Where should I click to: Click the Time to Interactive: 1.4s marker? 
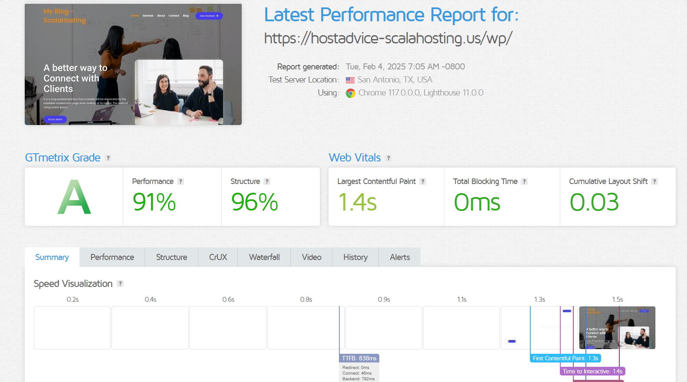593,371
